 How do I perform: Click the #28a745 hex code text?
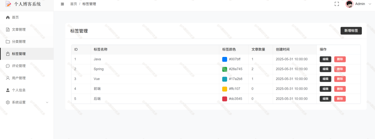click(235, 69)
